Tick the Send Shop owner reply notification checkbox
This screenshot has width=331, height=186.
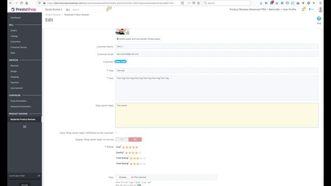(x=116, y=133)
